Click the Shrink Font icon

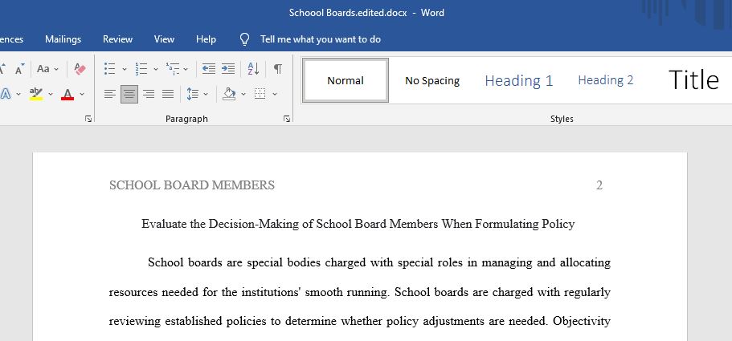pos(19,70)
